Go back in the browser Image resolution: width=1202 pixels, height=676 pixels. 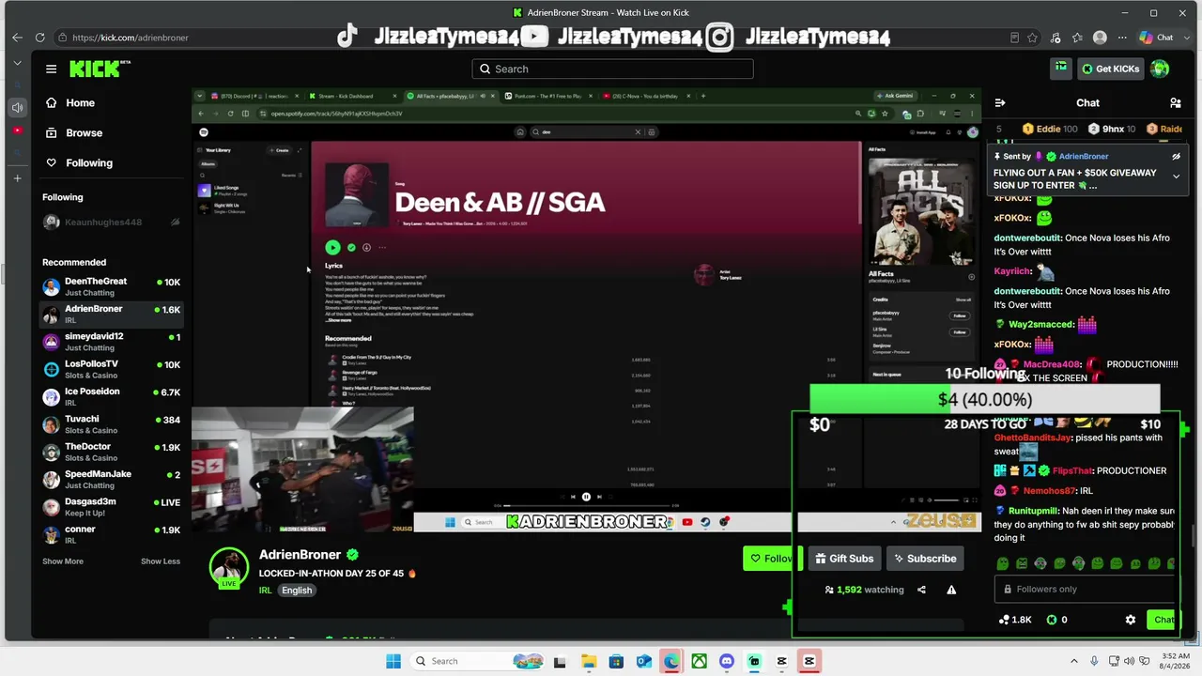click(x=17, y=38)
